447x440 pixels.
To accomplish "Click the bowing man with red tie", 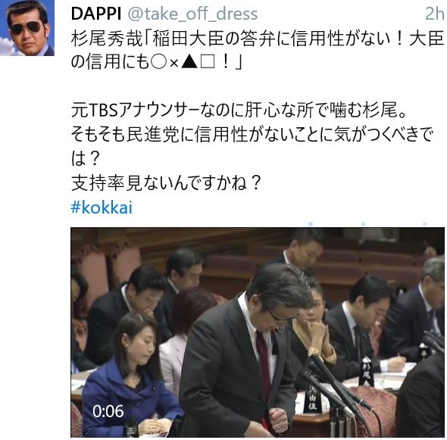I will coord(245,351).
